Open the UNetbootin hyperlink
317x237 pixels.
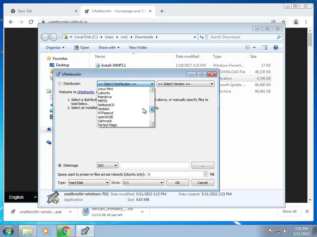[85, 92]
